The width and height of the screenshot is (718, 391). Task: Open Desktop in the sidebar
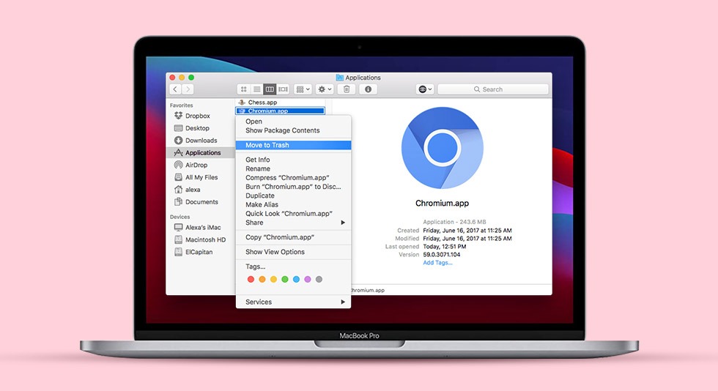pyautogui.click(x=197, y=128)
